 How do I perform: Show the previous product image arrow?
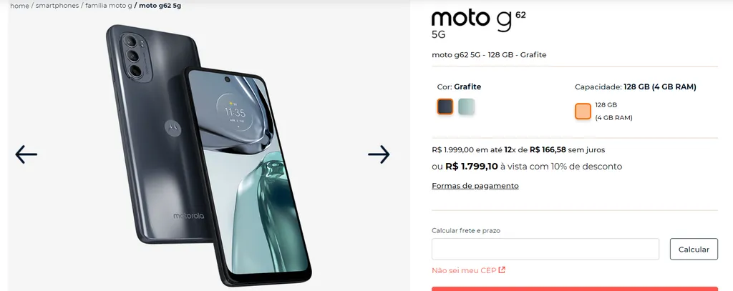[26, 154]
